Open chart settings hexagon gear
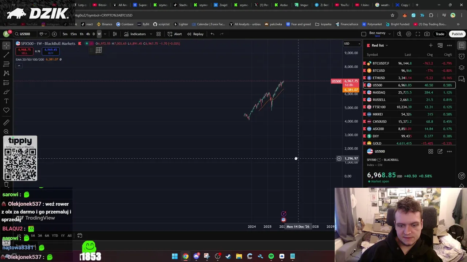 pyautogui.click(x=409, y=34)
